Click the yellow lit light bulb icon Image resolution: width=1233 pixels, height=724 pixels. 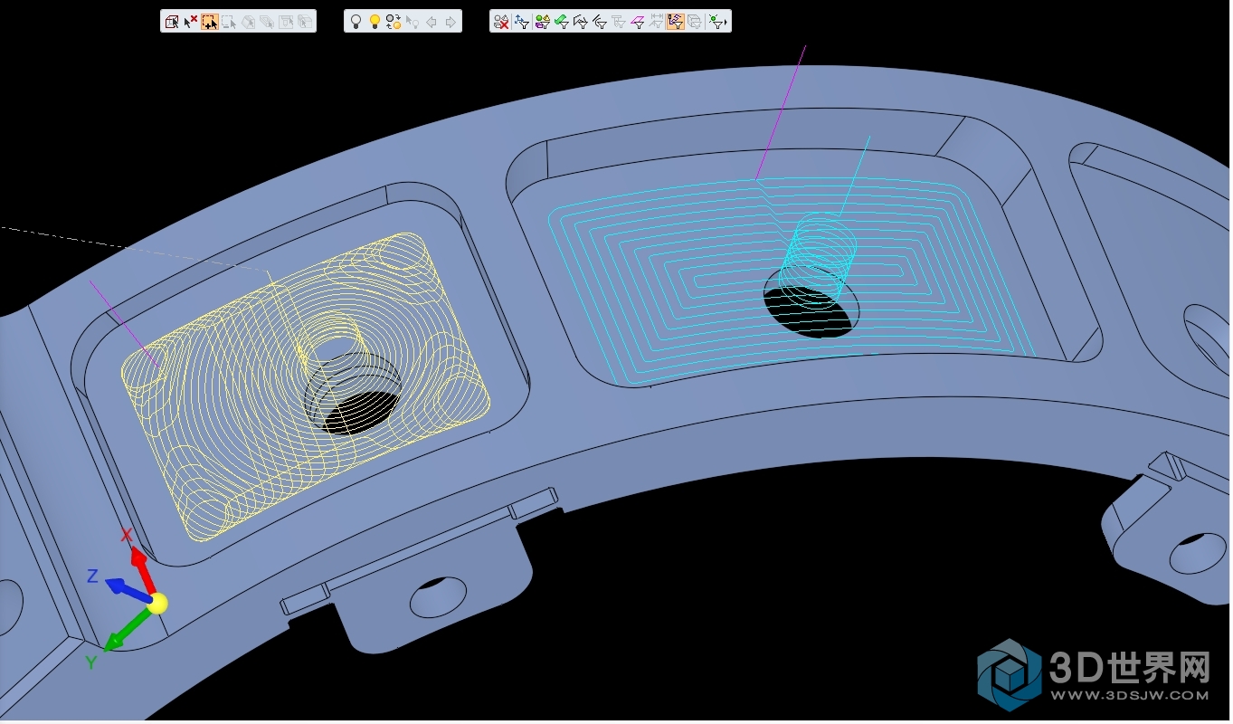[x=375, y=22]
